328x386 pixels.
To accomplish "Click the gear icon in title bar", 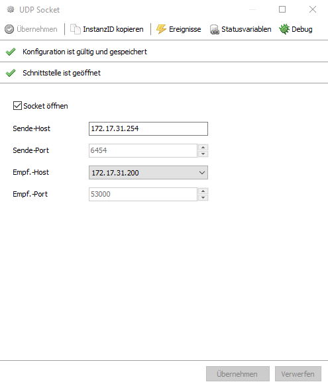I will point(11,10).
